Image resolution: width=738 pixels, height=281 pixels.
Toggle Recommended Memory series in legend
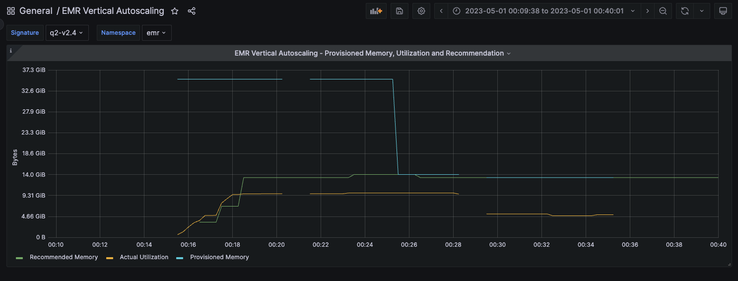point(64,257)
